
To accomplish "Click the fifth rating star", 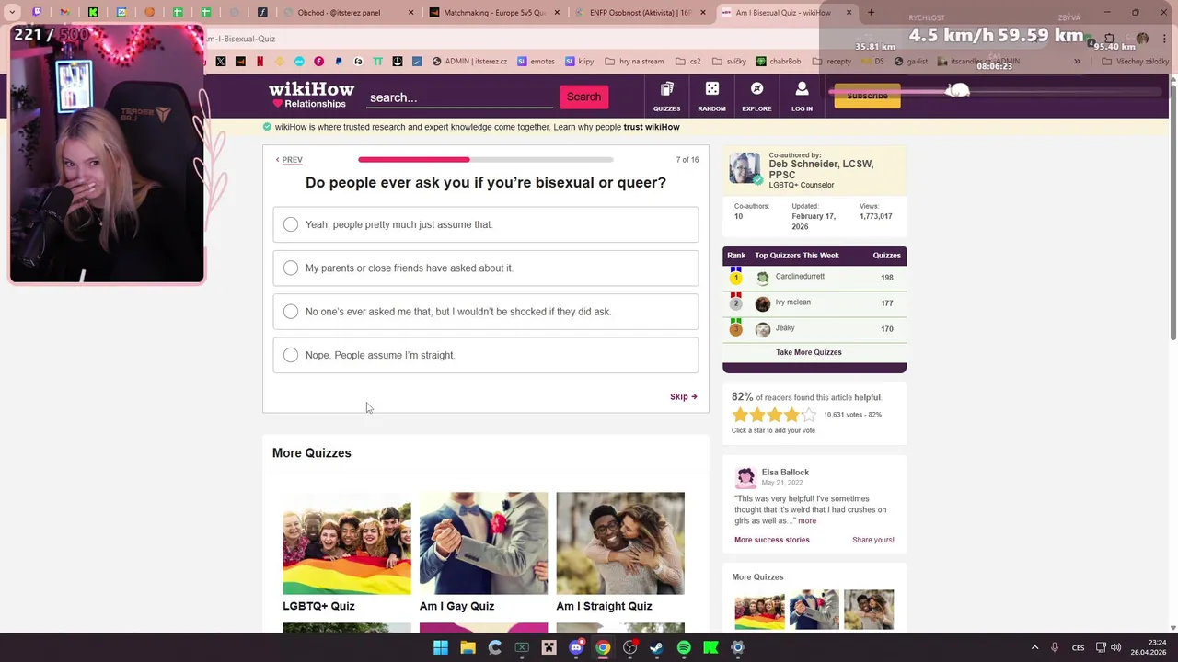I will click(808, 415).
